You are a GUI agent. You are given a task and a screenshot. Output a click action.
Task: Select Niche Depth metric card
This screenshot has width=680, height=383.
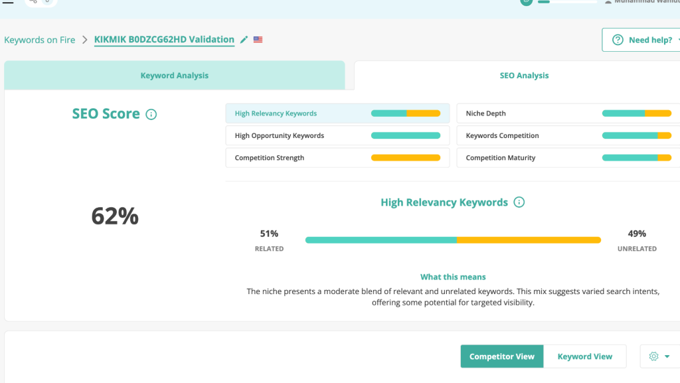[x=568, y=114]
